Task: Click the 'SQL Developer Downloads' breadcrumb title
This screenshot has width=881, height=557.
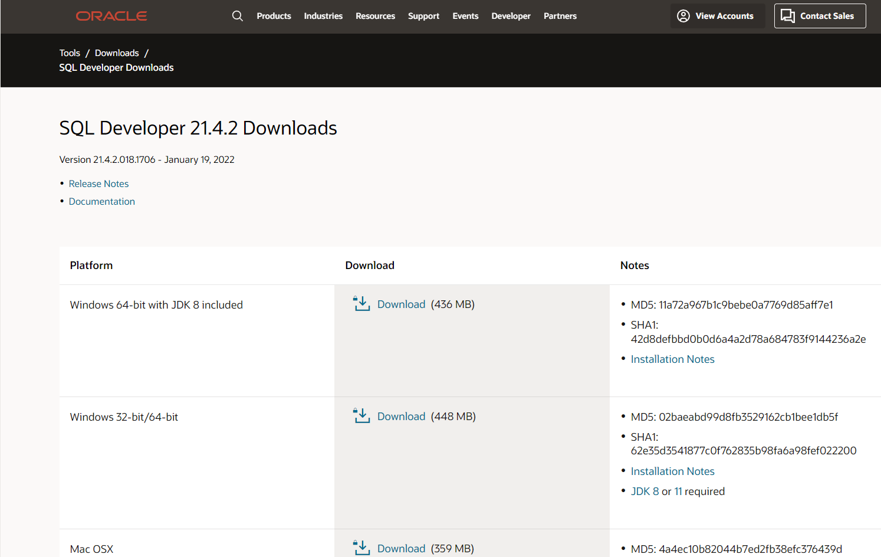Action: click(x=116, y=68)
